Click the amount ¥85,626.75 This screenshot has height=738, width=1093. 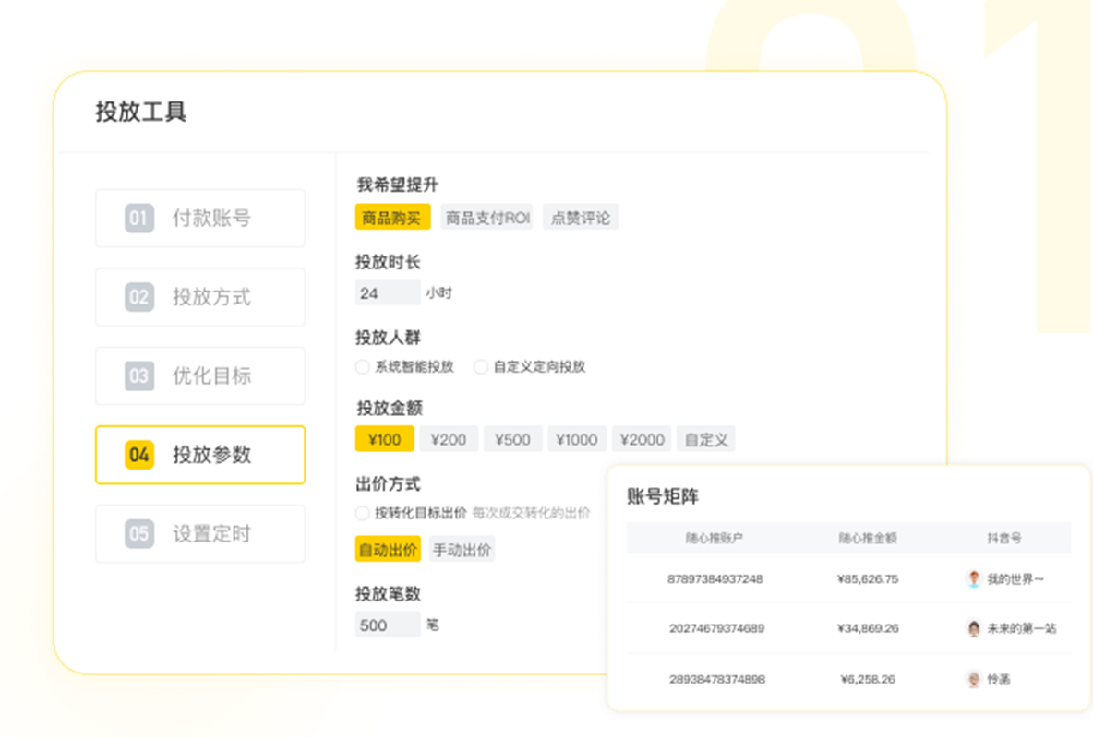click(868, 579)
